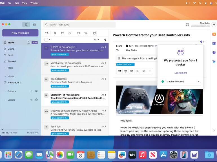Select the Inbox folder

[x=20, y=43]
